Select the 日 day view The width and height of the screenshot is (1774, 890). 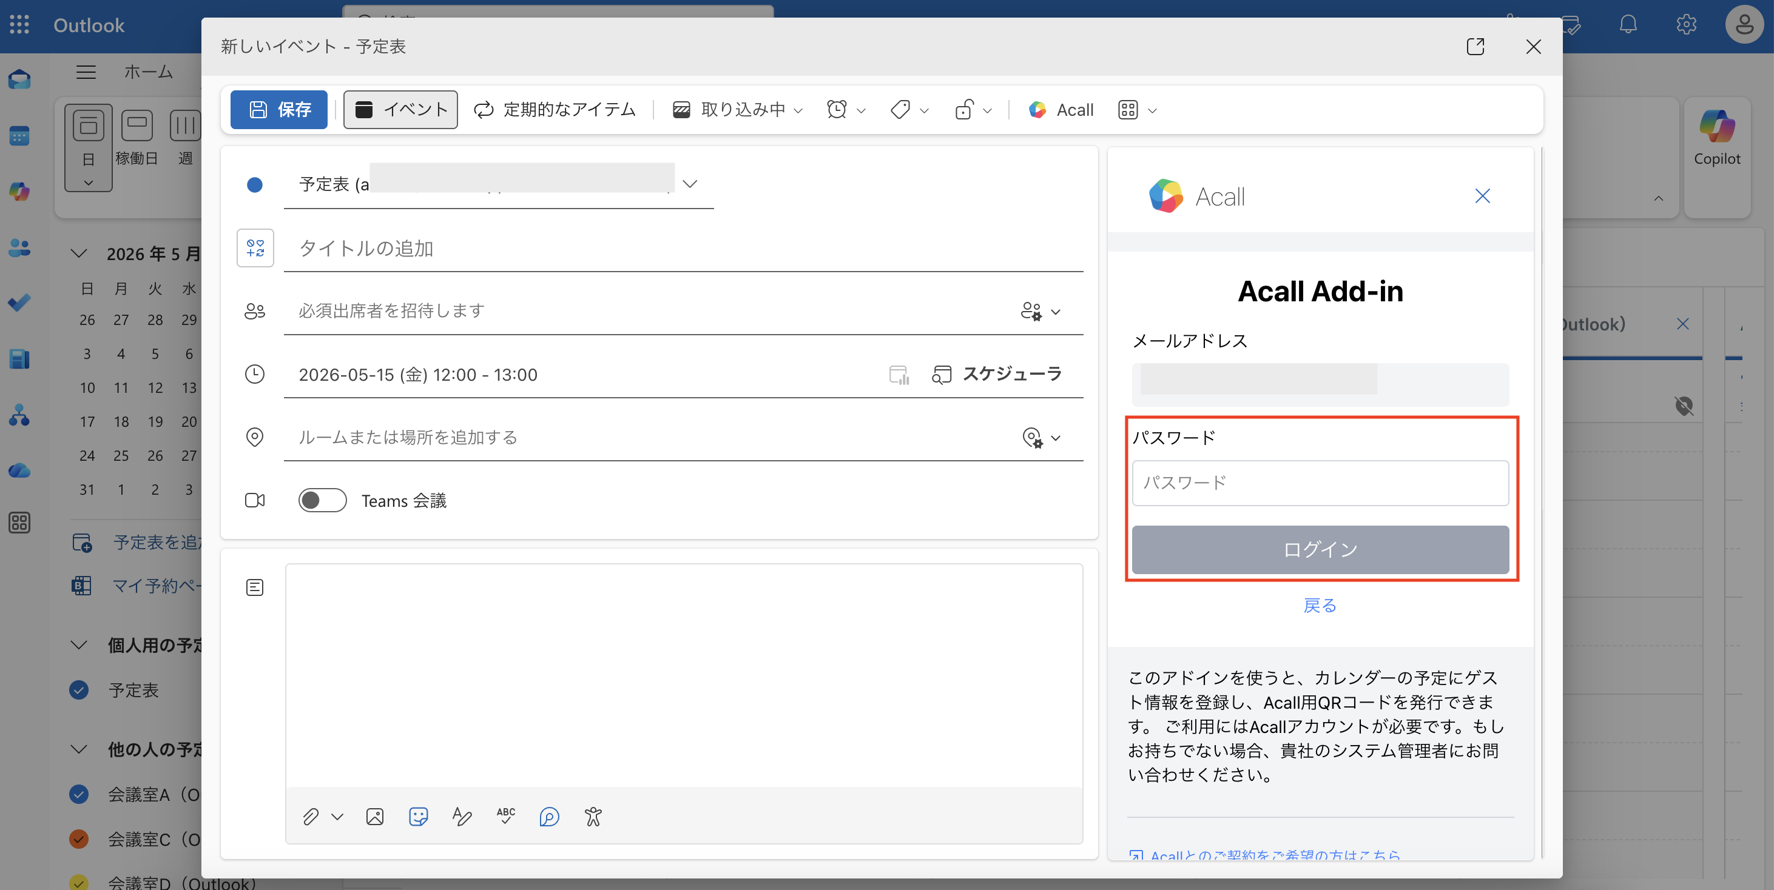click(88, 147)
